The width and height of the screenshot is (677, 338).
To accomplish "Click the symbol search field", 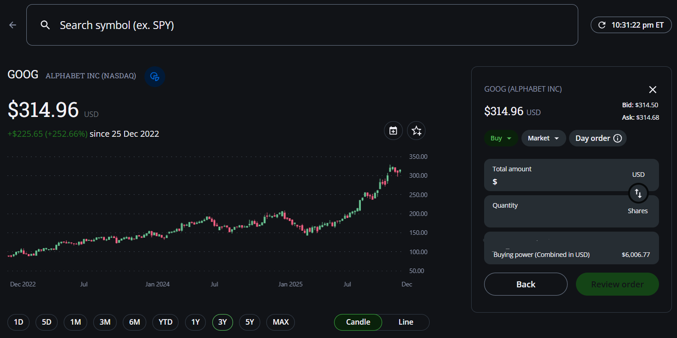I will [185, 25].
